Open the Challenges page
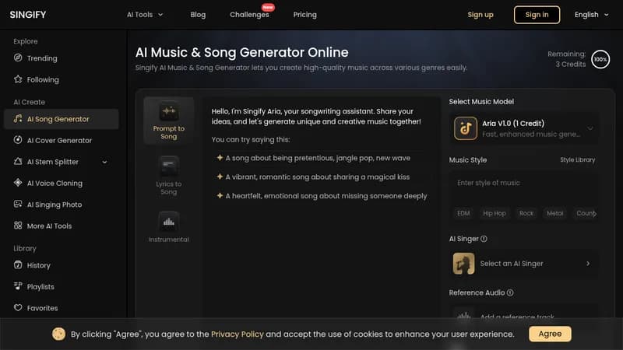 pyautogui.click(x=249, y=15)
